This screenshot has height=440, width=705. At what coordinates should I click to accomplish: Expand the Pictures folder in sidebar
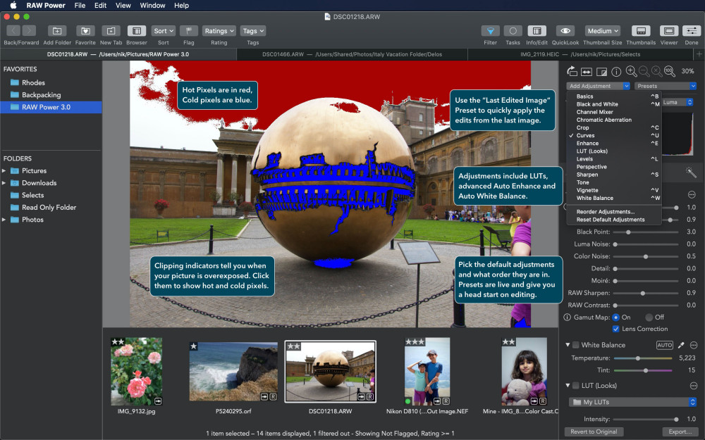4,170
